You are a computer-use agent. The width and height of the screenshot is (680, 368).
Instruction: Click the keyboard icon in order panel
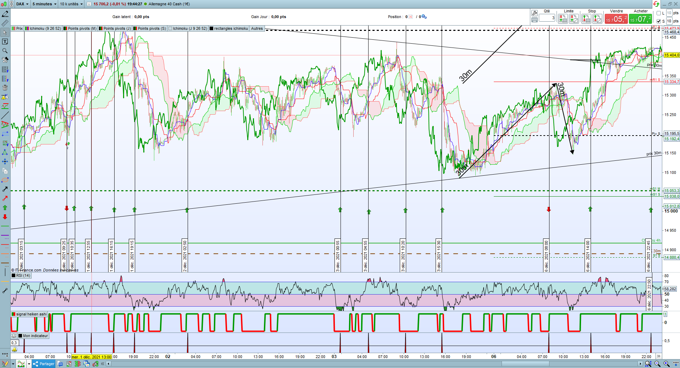tap(535, 20)
